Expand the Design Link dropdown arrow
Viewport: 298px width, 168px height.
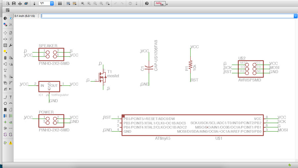(167, 4)
